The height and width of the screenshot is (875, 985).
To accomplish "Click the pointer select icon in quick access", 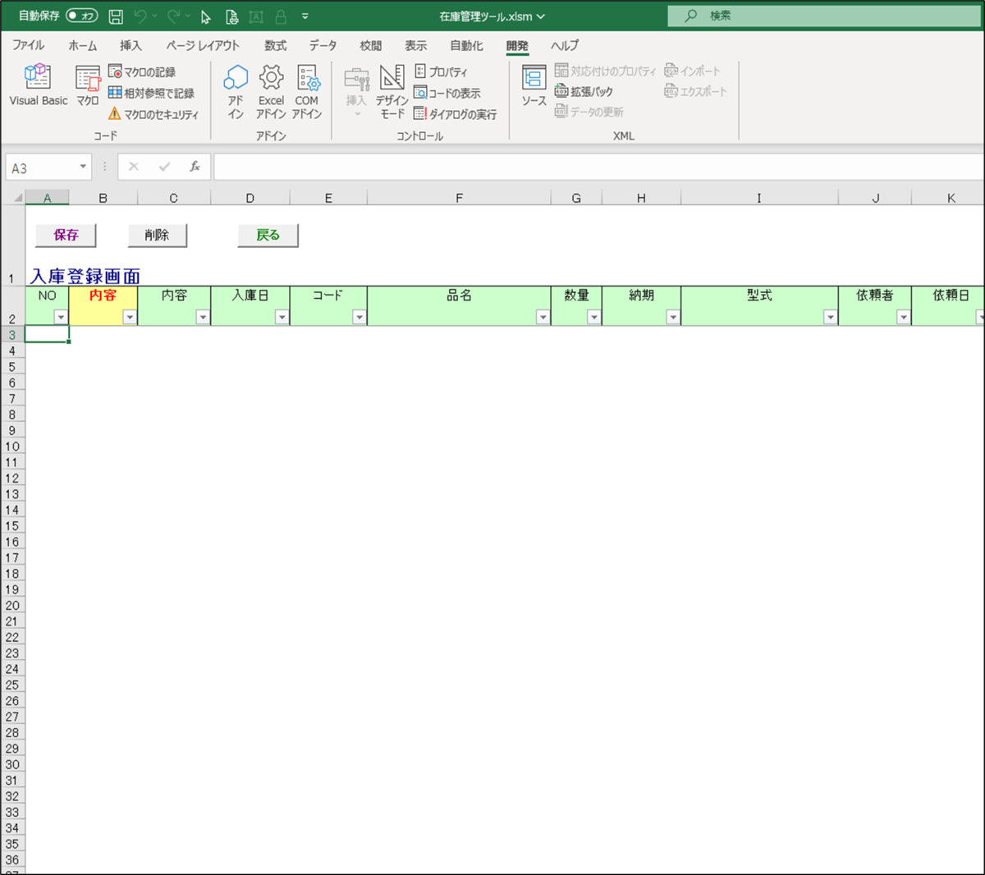I will click(206, 16).
